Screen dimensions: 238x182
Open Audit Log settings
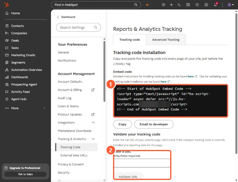65,98
